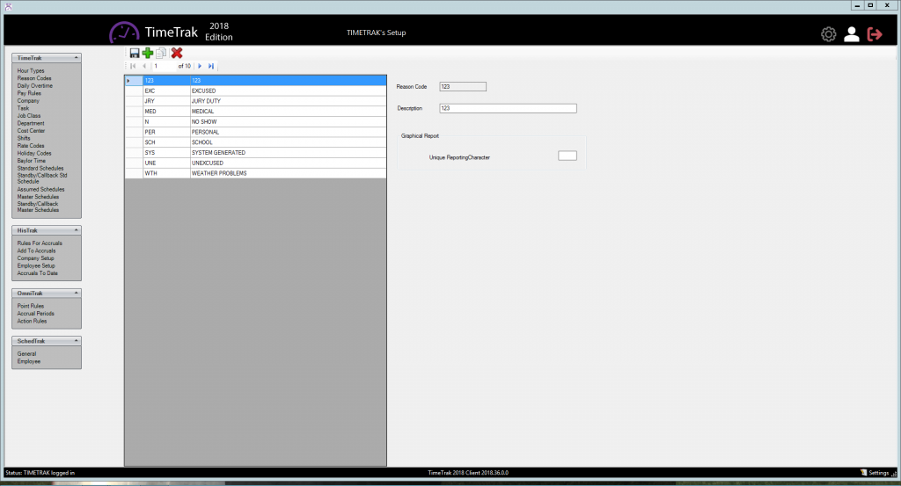Click the Unique Reporting Character field

tap(568, 156)
